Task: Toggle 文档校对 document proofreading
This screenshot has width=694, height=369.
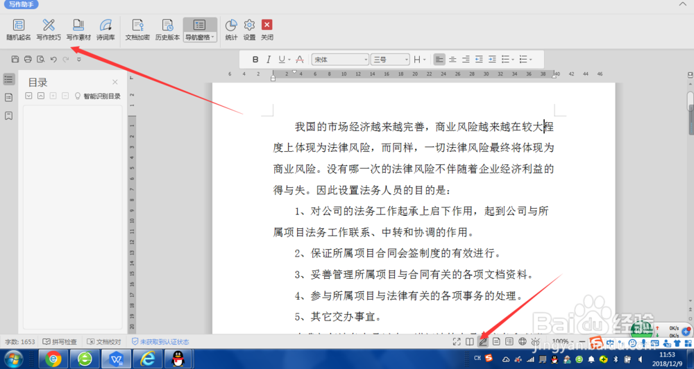Action: coord(104,342)
